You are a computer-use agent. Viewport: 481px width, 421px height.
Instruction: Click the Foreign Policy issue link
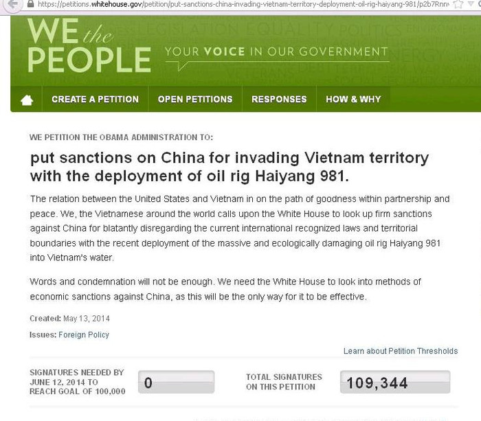[84, 335]
